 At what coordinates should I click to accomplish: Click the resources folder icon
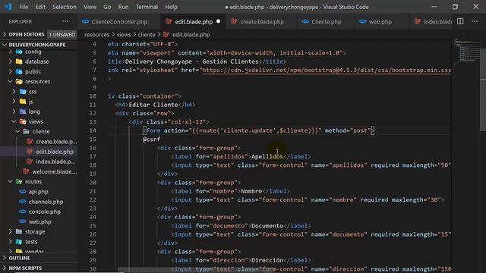(19, 81)
